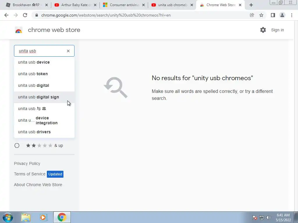This screenshot has height=223, width=298.
Task: Open the volume speaker icon
Action: pos(269,217)
